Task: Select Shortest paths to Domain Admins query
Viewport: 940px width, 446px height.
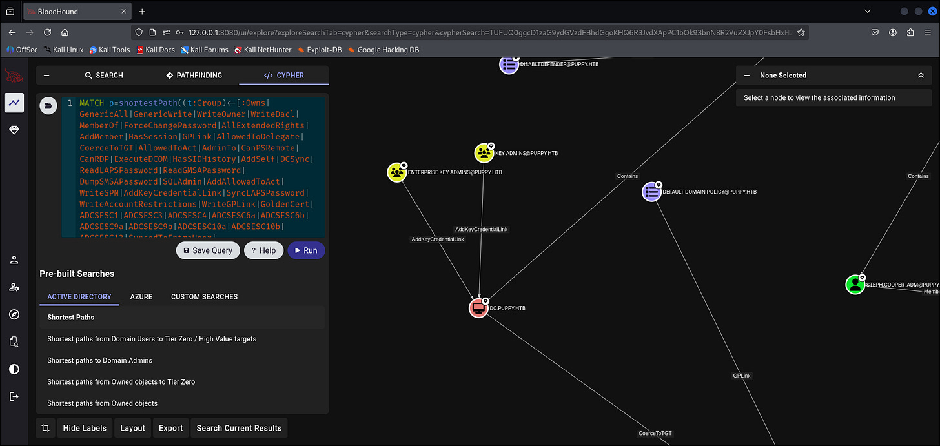Action: [x=100, y=360]
